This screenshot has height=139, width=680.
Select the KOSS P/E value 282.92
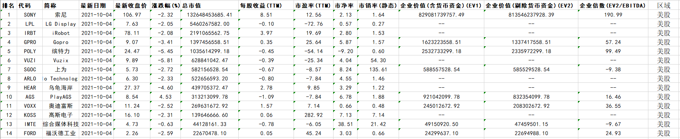pyautogui.click(x=313, y=115)
